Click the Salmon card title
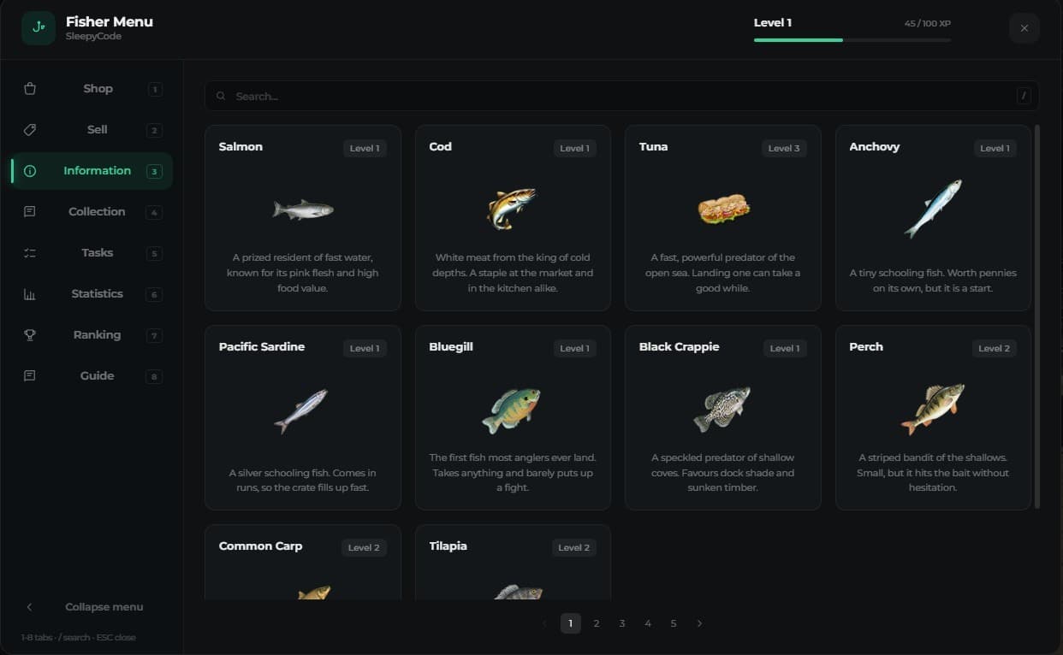This screenshot has width=1063, height=655. (x=241, y=147)
